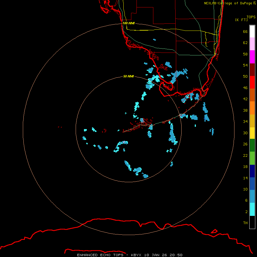257x257 pixels.
Task: Click the light green legend swatch
Action: pos(252,158)
